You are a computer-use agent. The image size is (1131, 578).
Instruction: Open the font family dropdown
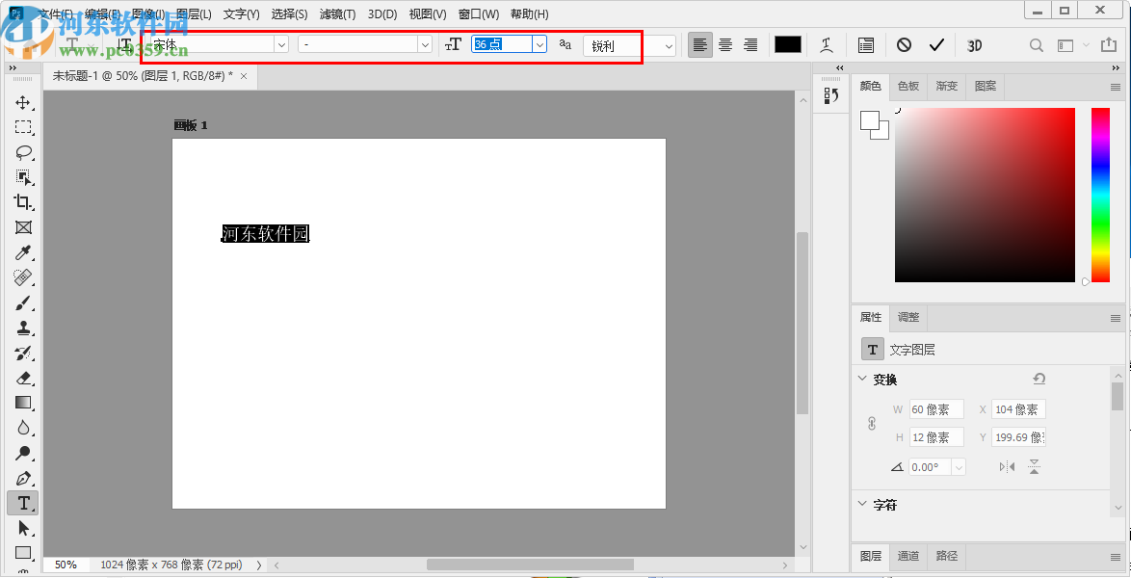click(280, 44)
